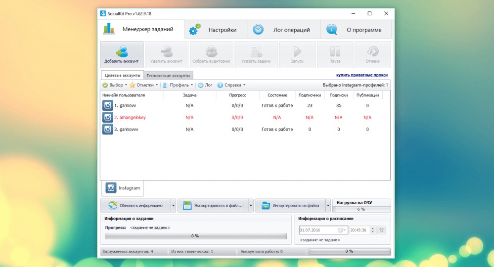The height and width of the screenshot is (267, 494).
Task: Sort by Состояние column header
Action: click(277, 95)
